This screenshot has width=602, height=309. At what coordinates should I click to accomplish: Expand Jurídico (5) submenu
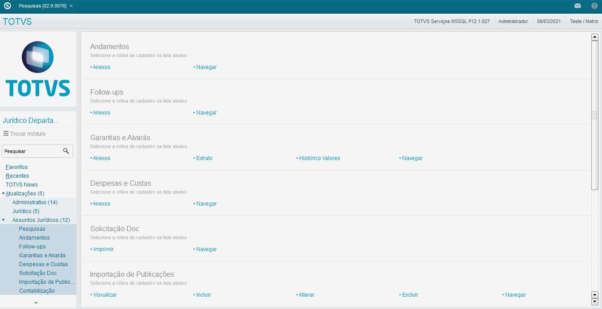pos(26,211)
